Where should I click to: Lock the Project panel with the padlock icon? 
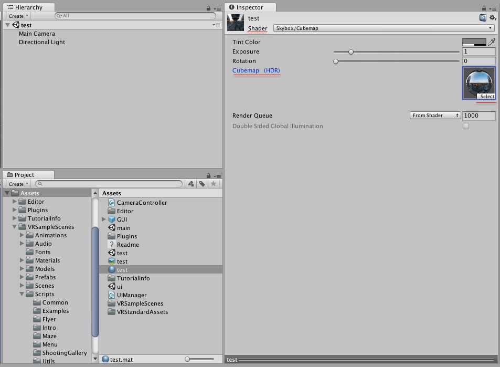coord(208,175)
